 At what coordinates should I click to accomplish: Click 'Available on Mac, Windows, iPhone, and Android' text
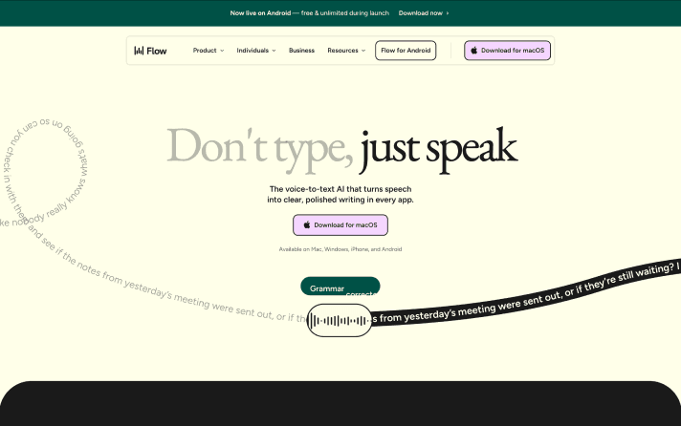pyautogui.click(x=340, y=249)
